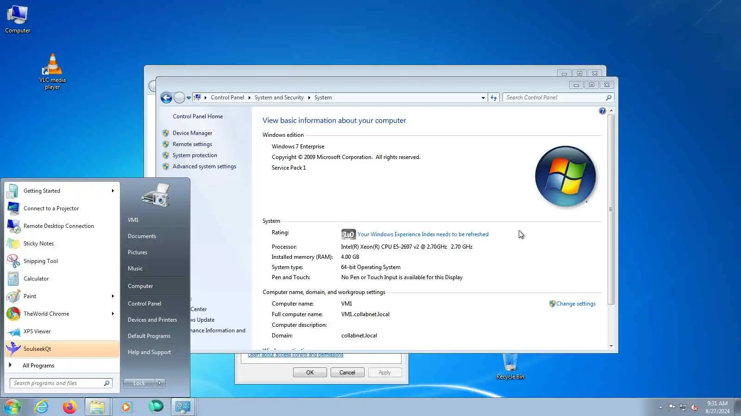Image resolution: width=741 pixels, height=416 pixels.
Task: Click the Forward navigation arrow button
Action: [x=179, y=98]
